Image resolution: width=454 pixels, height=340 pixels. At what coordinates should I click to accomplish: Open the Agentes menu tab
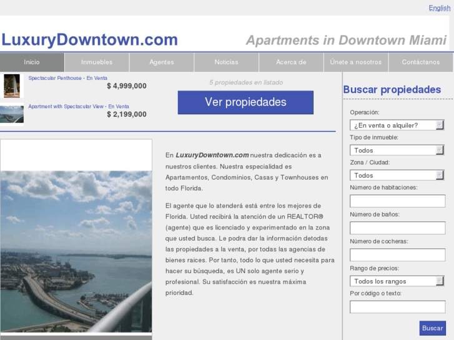coord(162,62)
